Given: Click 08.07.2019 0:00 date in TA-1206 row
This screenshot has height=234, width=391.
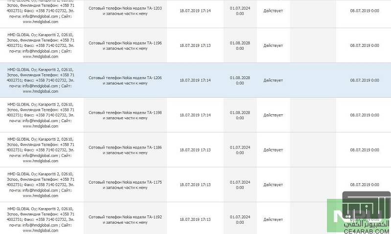Looking at the screenshot, I should coord(364,80).
